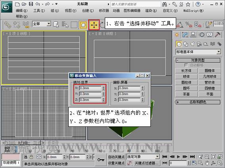Viewport: 225px width, 168px height.
Task: Select the Cameras category icon
Action: coord(199,44)
